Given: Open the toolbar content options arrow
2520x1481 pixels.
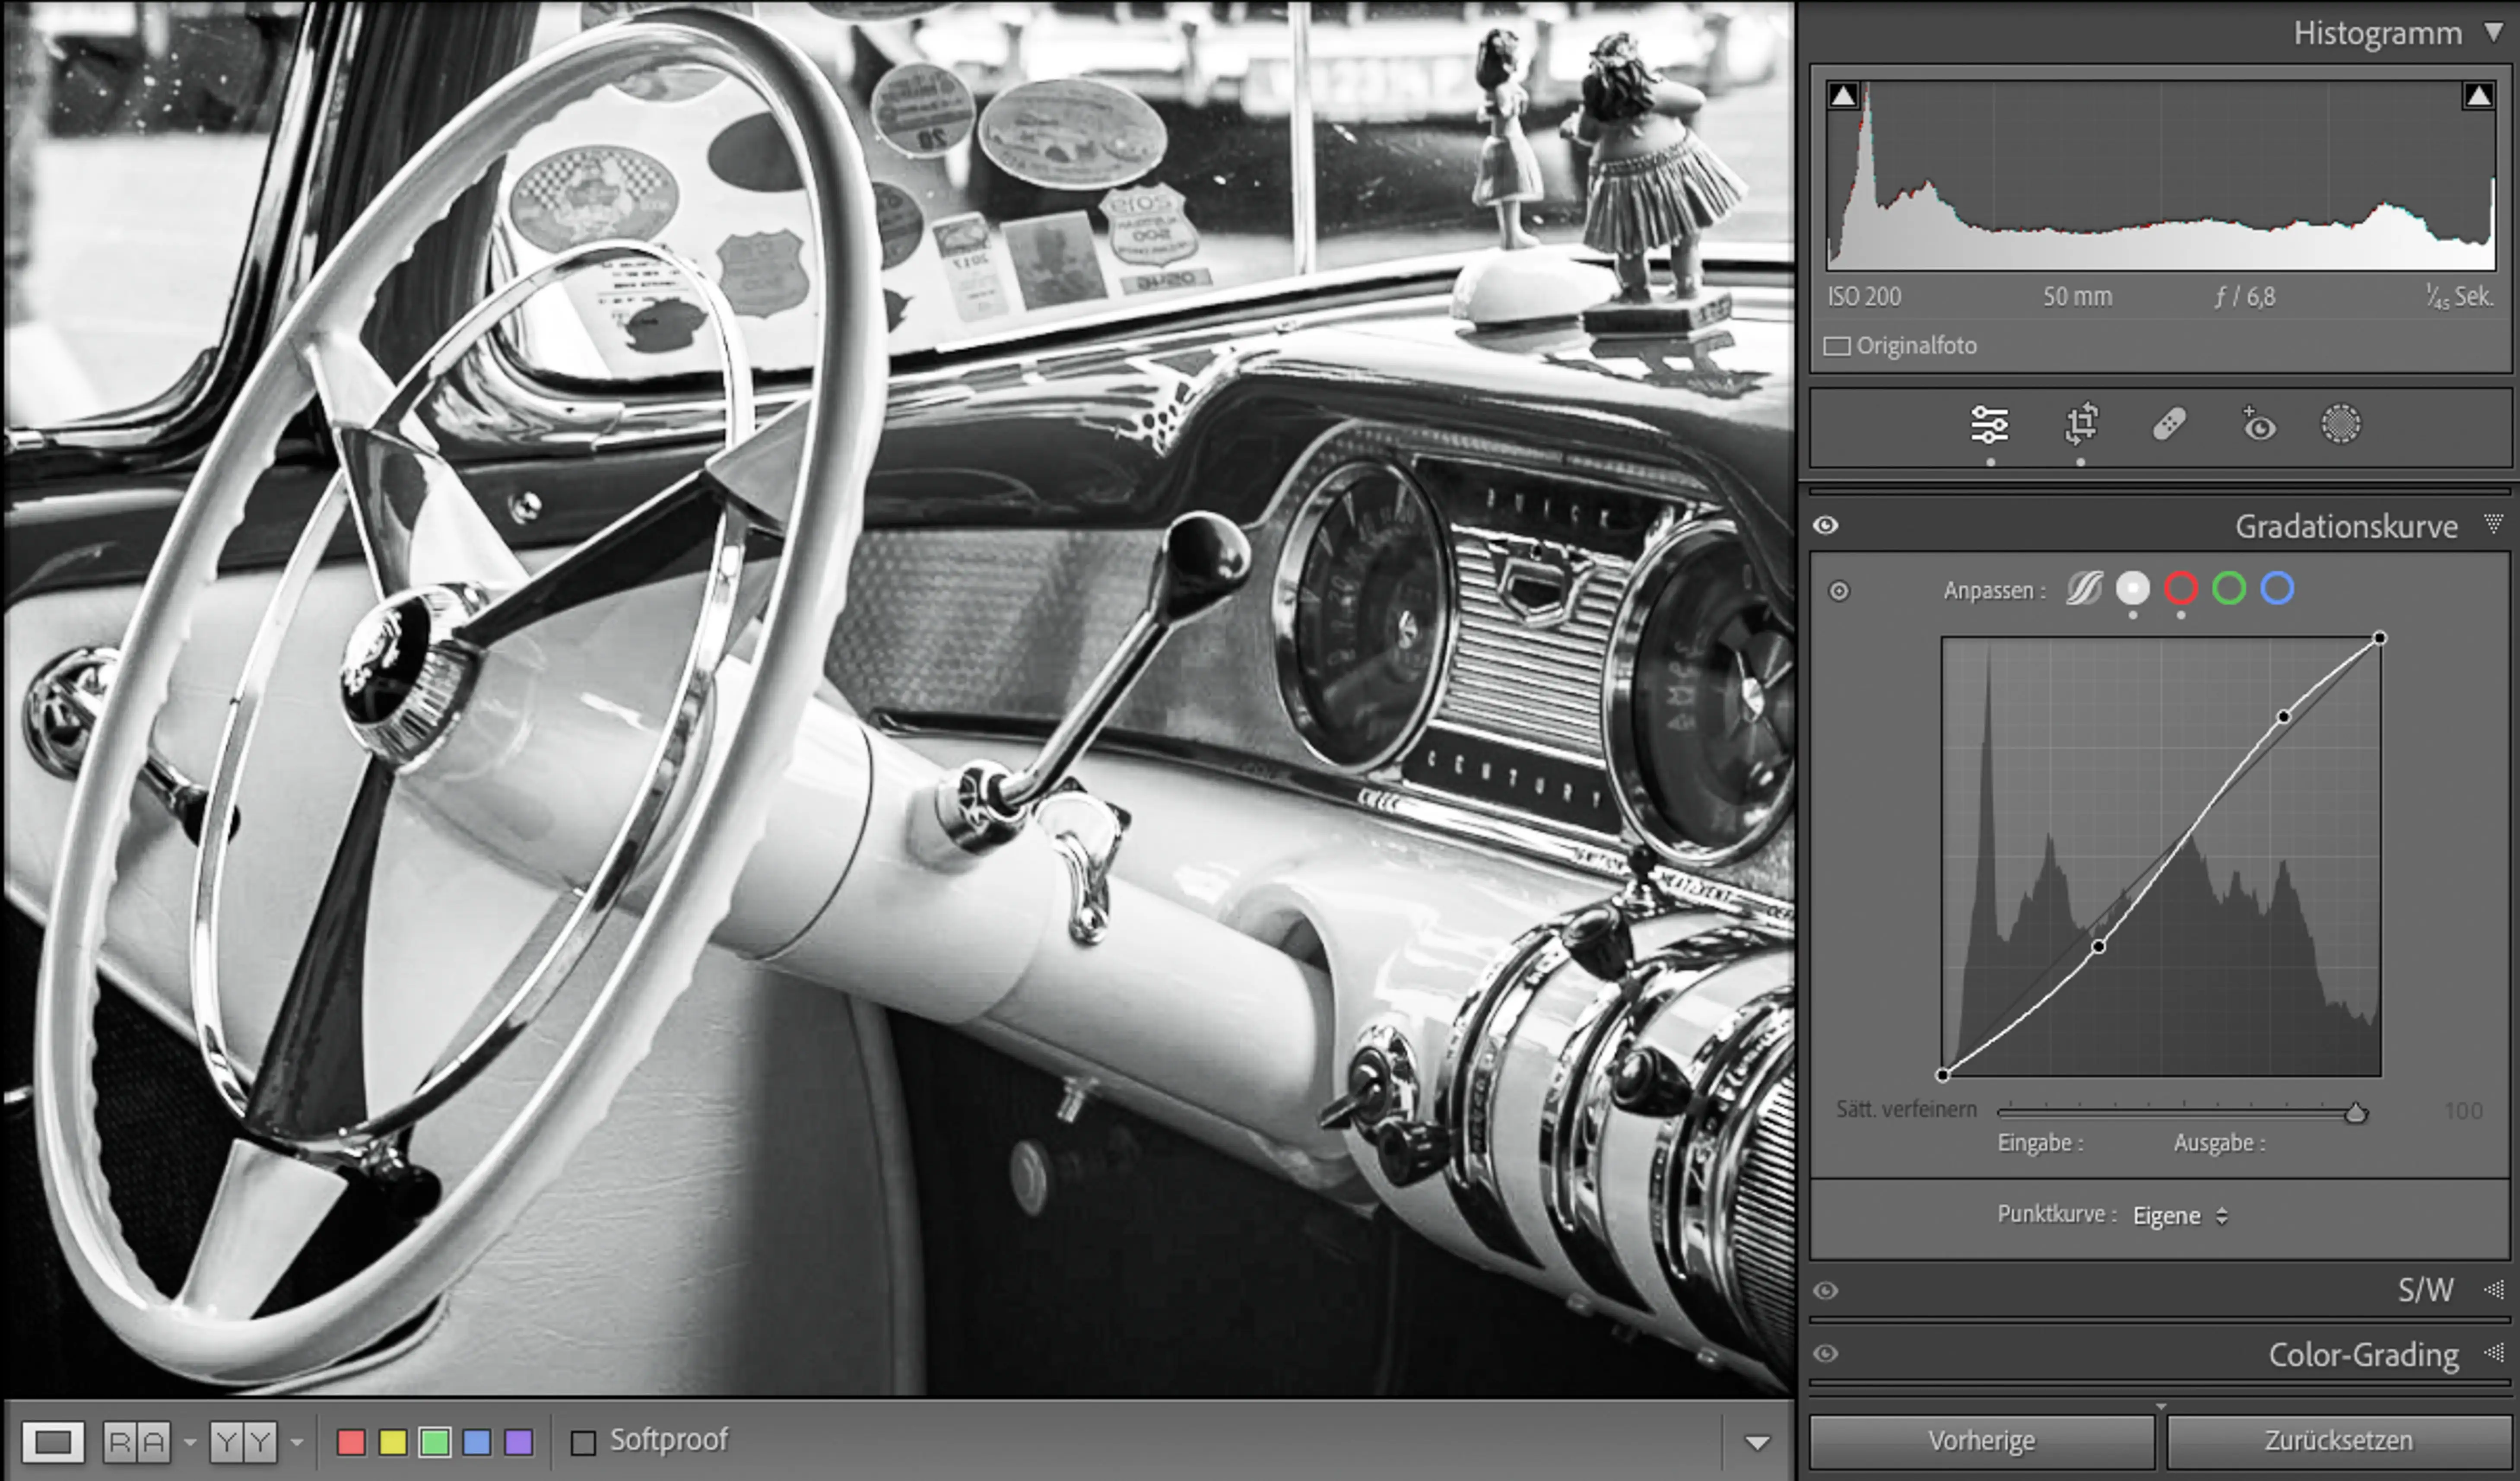Looking at the screenshot, I should (x=1757, y=1442).
